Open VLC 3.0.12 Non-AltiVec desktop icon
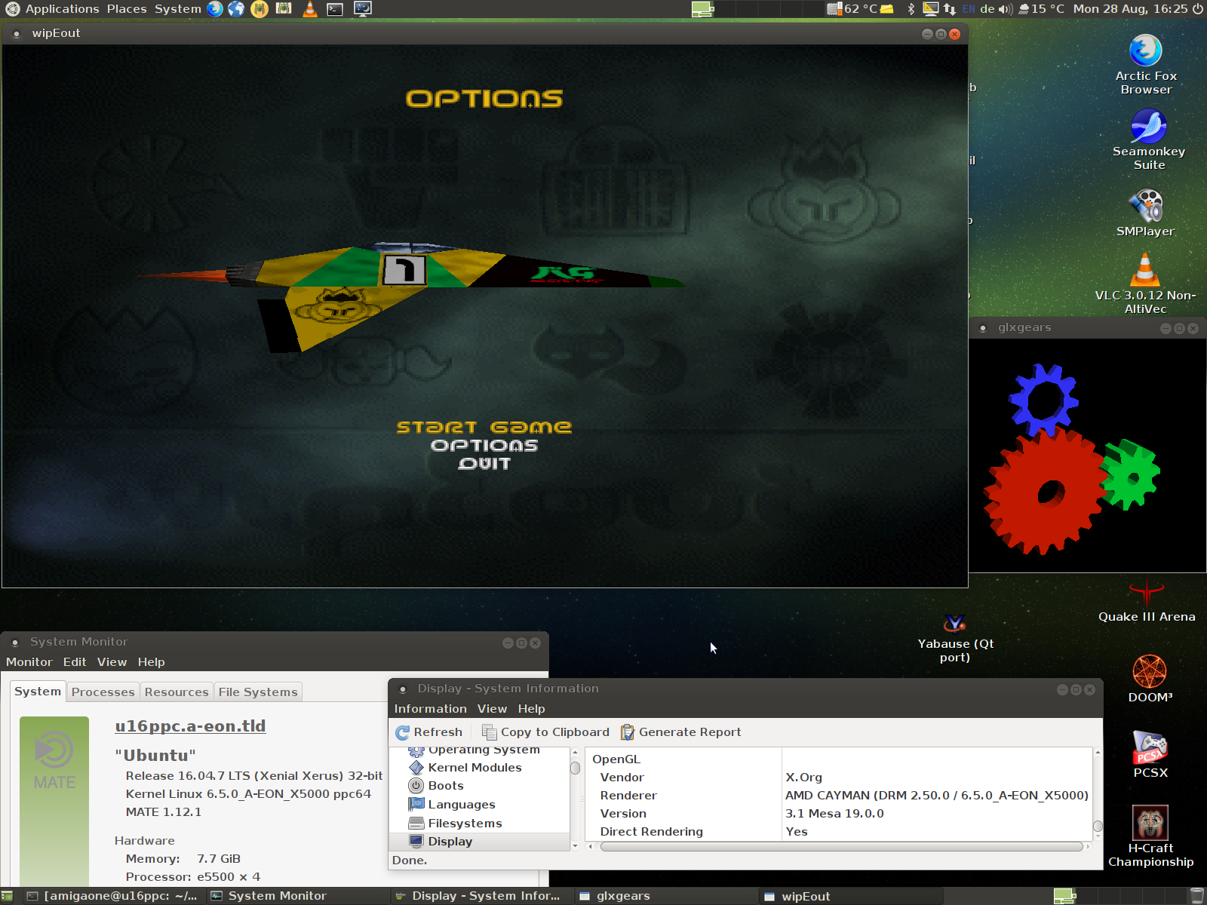This screenshot has width=1207, height=905. (x=1145, y=283)
